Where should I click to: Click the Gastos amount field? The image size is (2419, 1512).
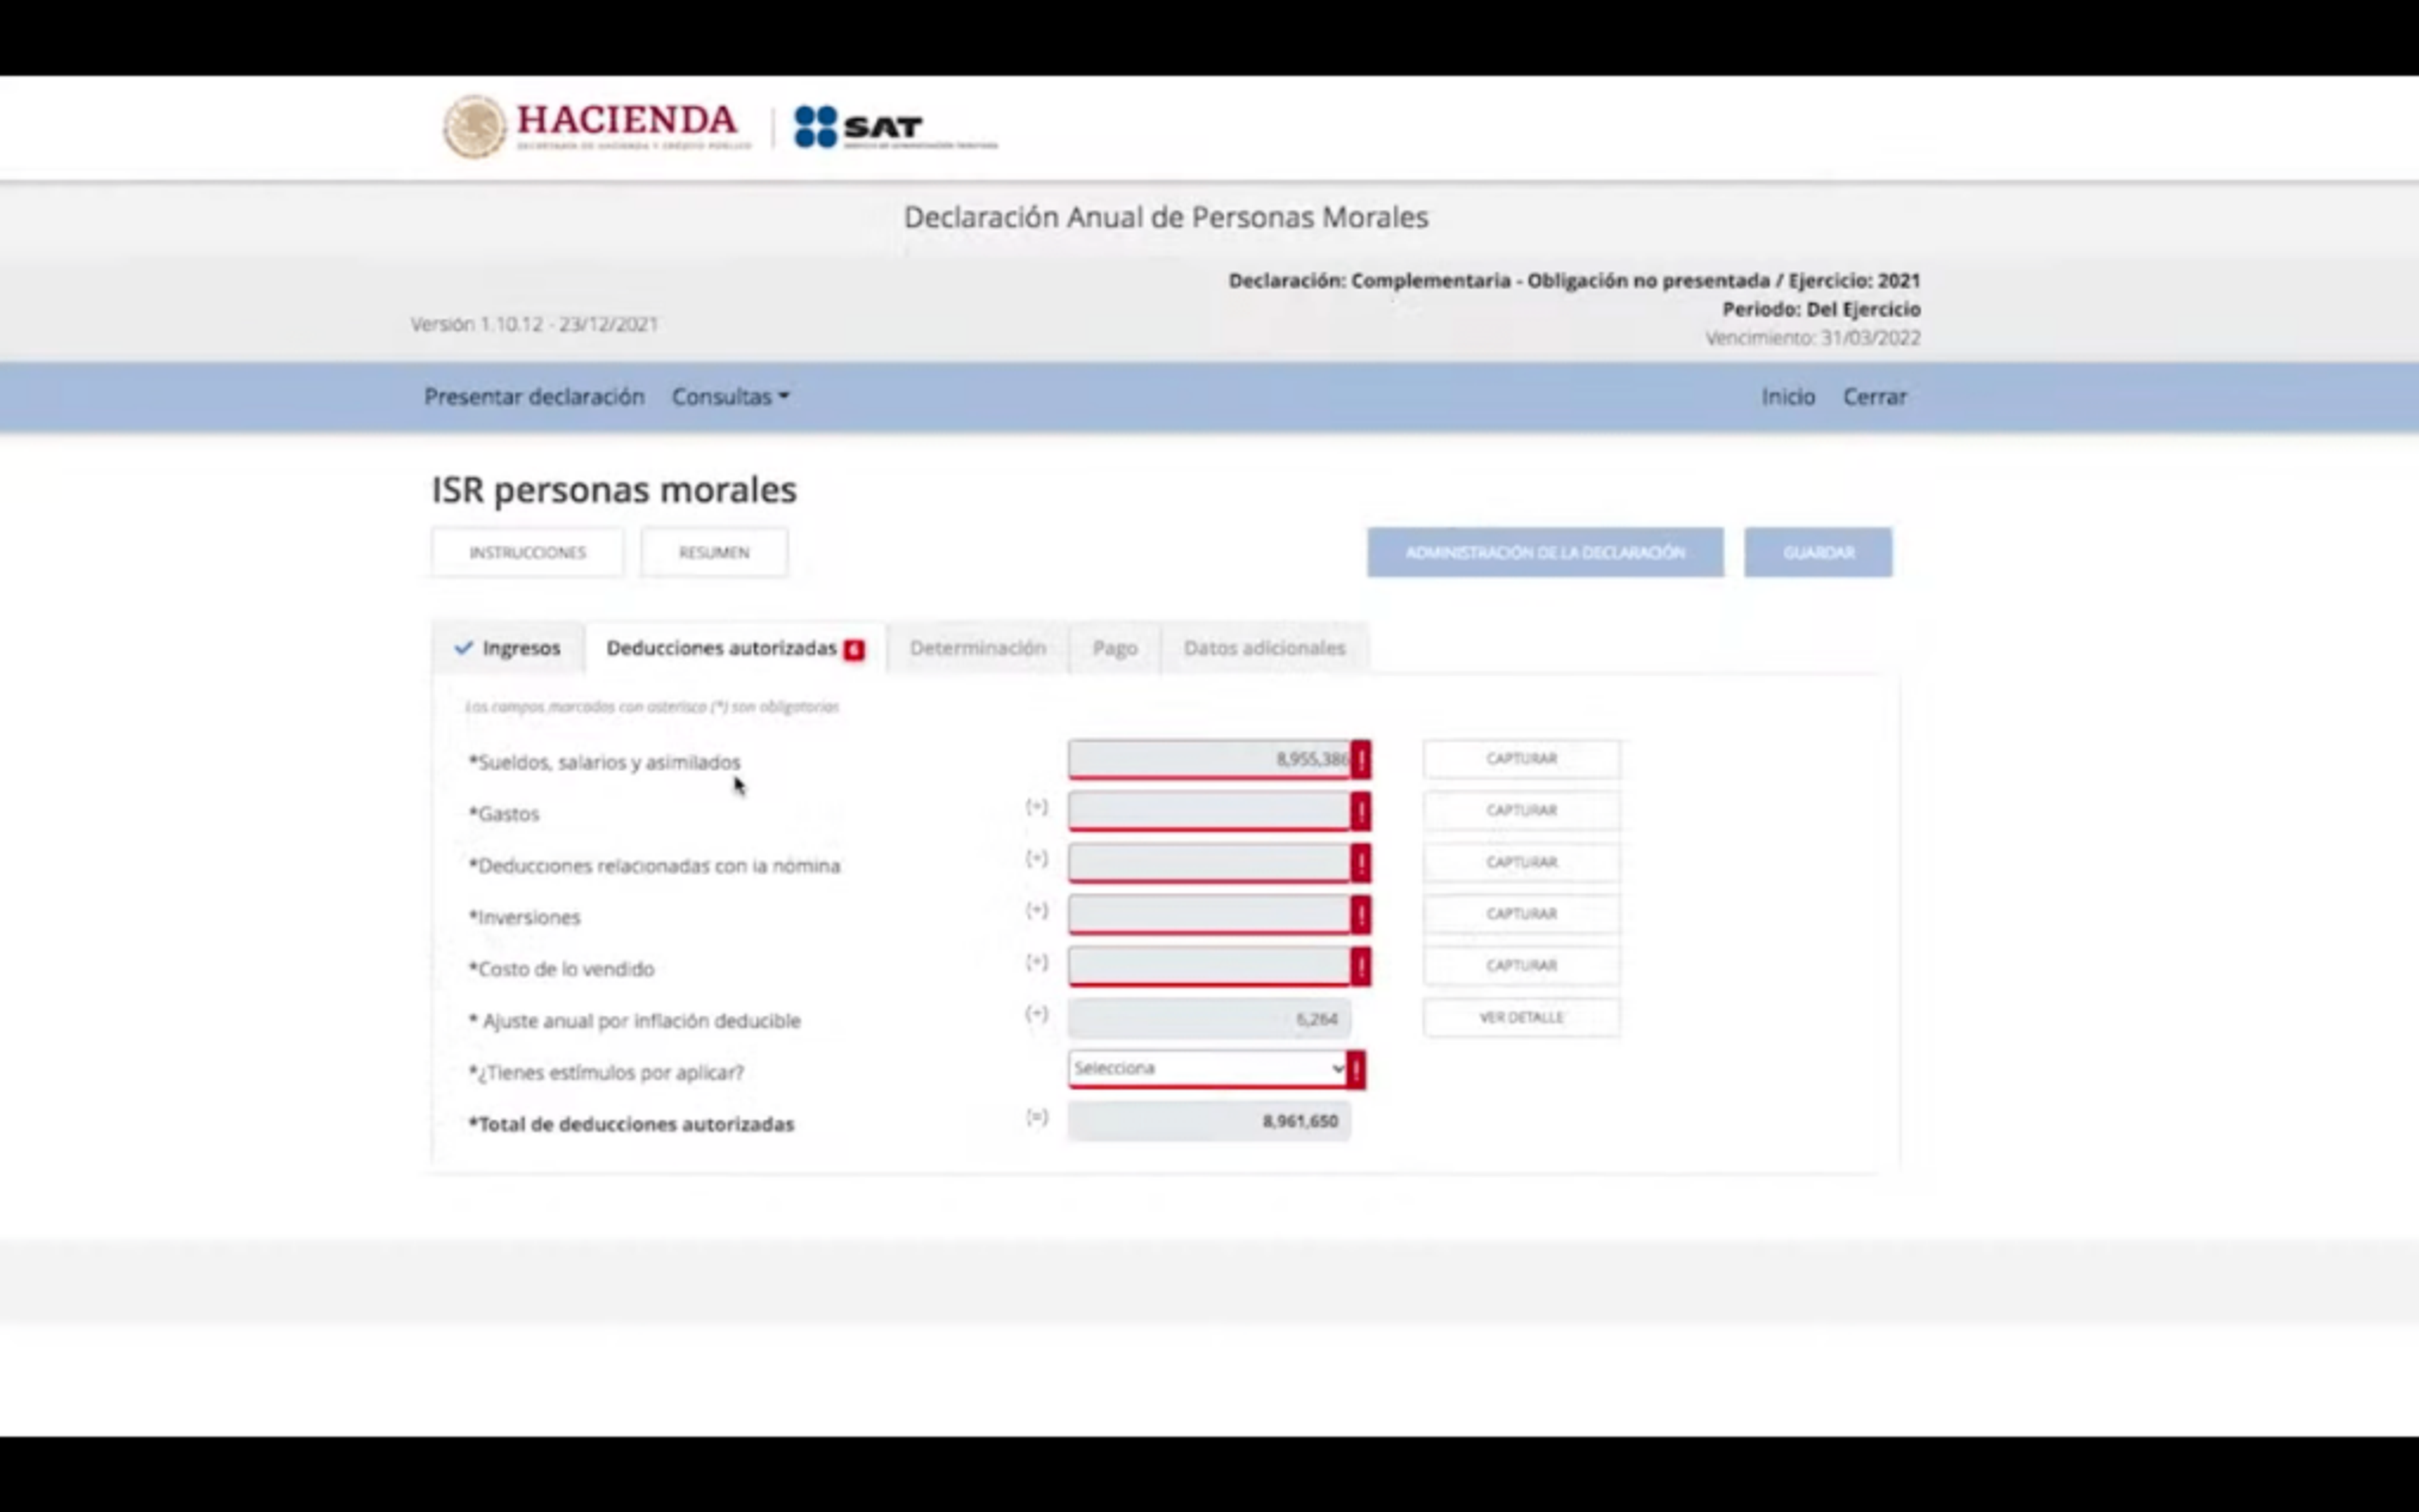[1209, 811]
